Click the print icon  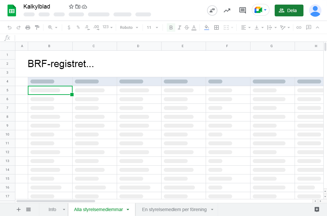click(x=28, y=27)
